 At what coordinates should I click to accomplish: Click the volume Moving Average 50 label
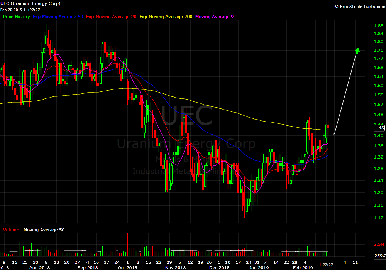pyautogui.click(x=44, y=230)
